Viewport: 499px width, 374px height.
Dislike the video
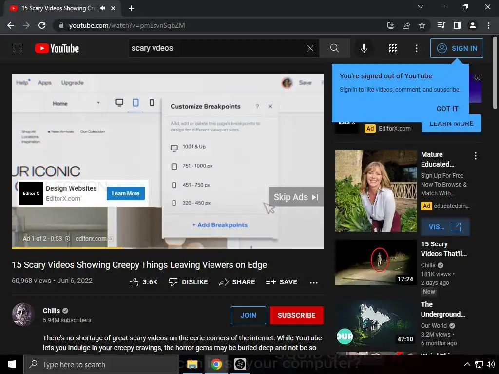click(188, 282)
